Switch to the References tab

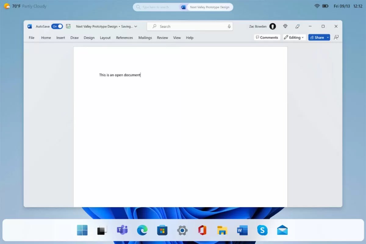[124, 38]
